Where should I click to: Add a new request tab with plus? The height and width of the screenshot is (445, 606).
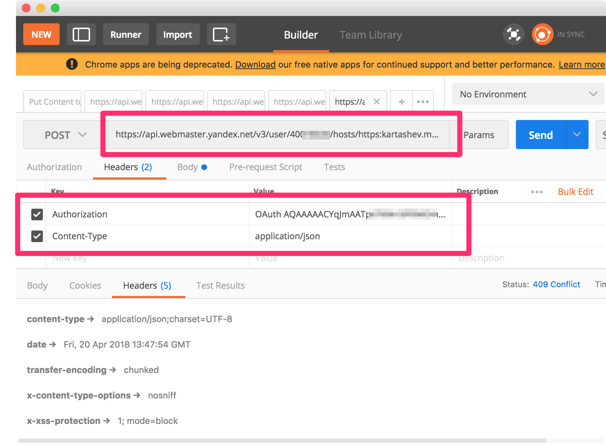[401, 102]
